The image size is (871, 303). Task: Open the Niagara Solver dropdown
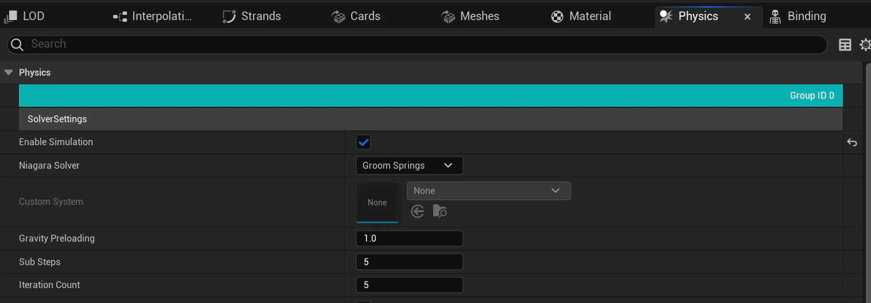(410, 165)
